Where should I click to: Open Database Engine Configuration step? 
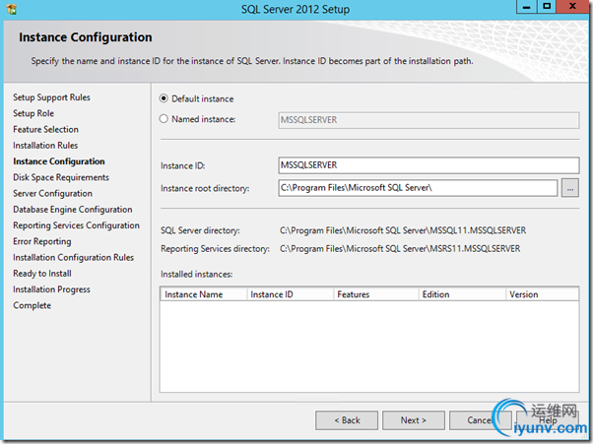click(x=72, y=210)
